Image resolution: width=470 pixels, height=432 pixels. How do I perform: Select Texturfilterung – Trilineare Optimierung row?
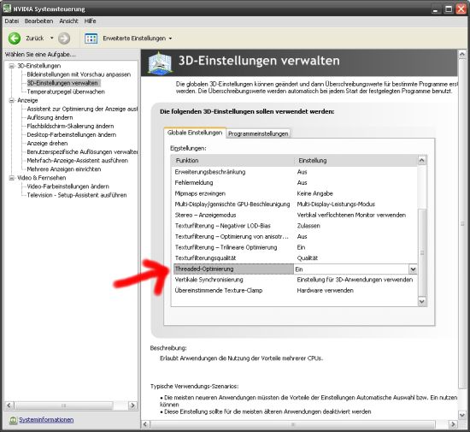[295, 247]
